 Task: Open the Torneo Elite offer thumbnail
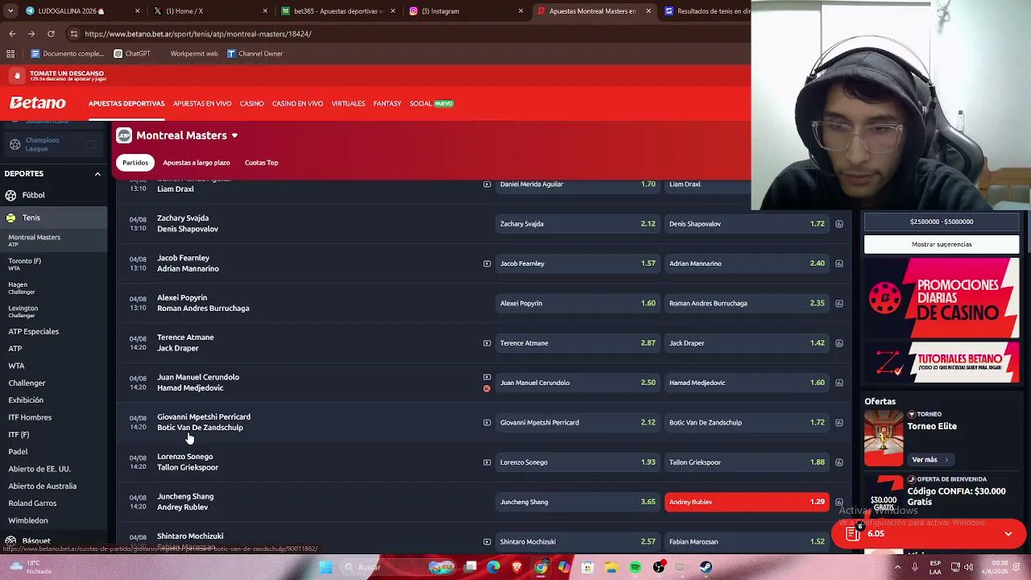[x=884, y=438]
